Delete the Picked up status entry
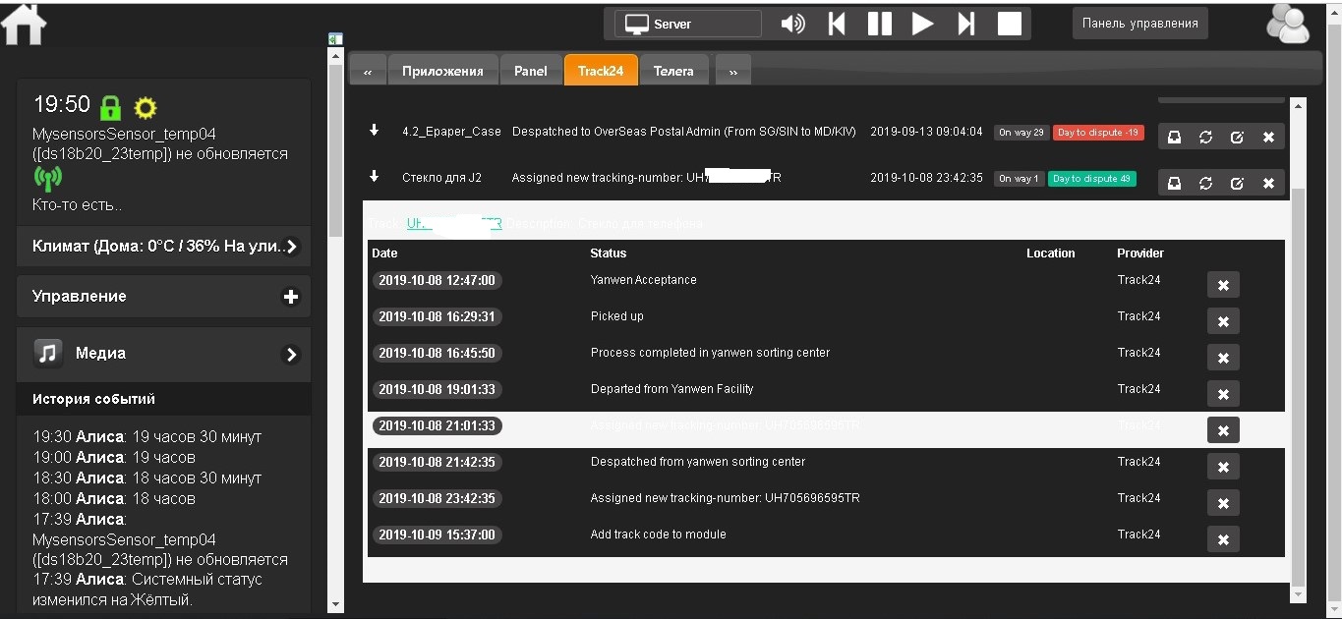This screenshot has height=619, width=1342. 1223,321
